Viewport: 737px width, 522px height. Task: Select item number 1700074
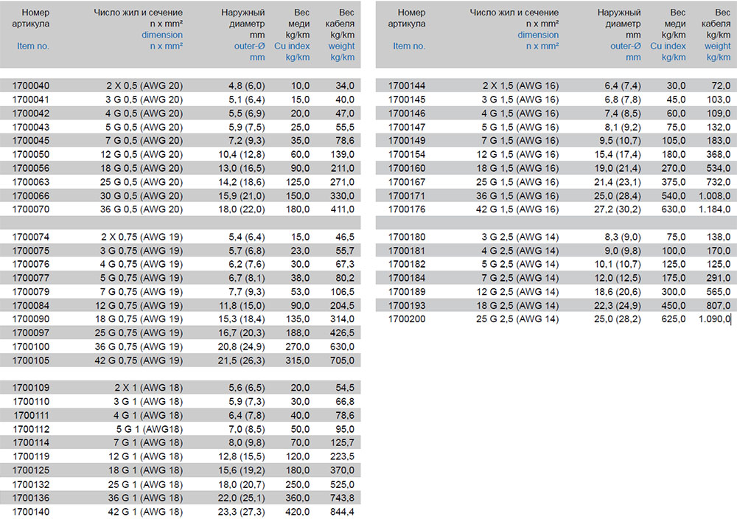[30, 237]
